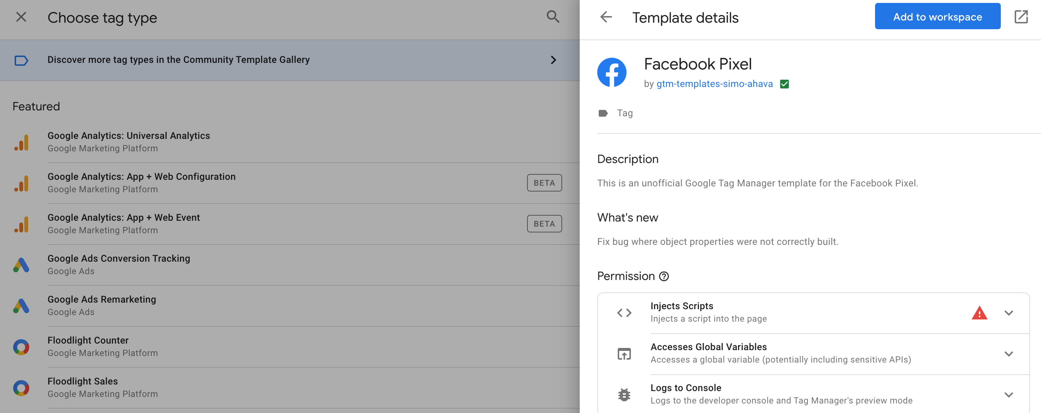Click Injects Scripts code brackets icon
1041x413 pixels.
click(x=624, y=313)
